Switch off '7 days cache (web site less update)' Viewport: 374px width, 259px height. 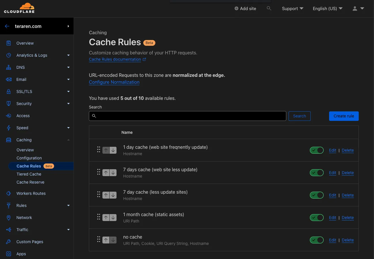(316, 173)
